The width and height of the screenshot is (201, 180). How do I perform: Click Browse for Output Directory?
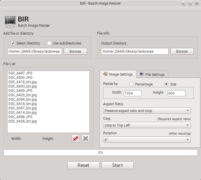pyautogui.click(x=182, y=51)
